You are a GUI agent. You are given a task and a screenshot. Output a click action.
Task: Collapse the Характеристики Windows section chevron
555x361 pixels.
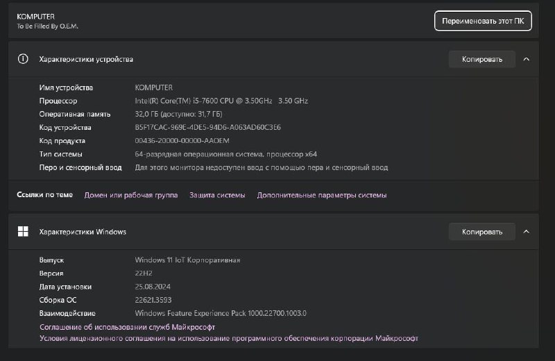point(527,232)
